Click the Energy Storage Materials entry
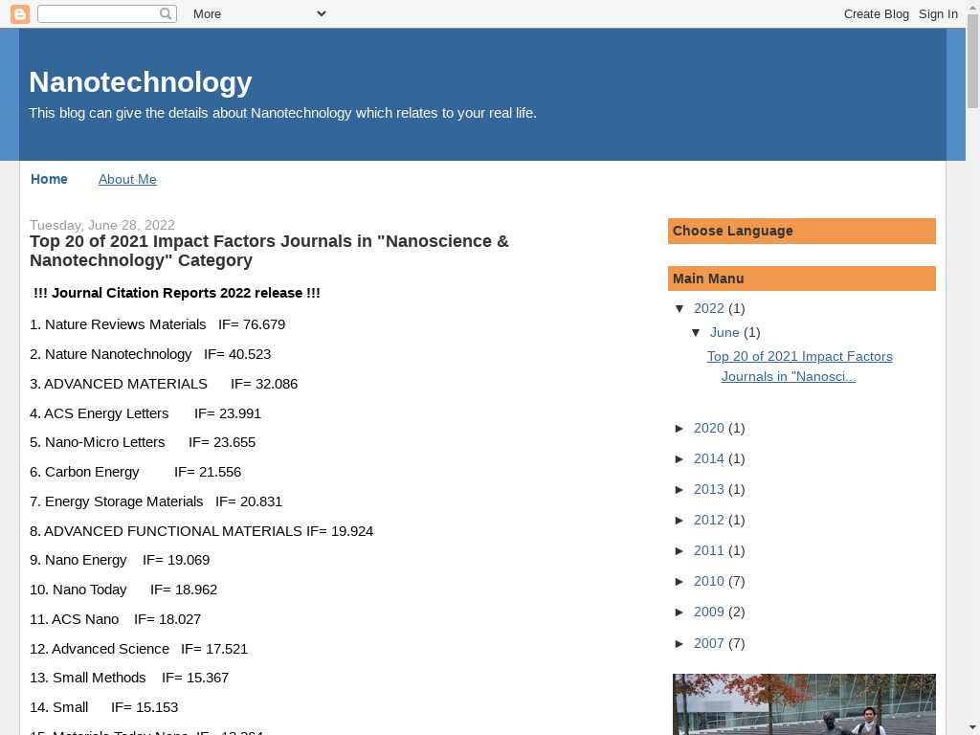 [x=156, y=501]
